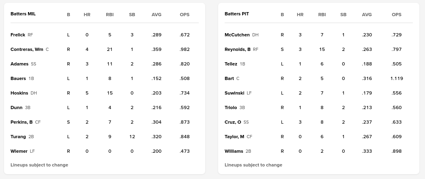
Task: Click the Batters MIL table heading
Action: [x=23, y=14]
